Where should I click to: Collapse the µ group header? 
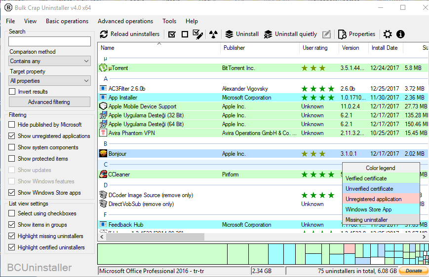pyautogui.click(x=105, y=58)
